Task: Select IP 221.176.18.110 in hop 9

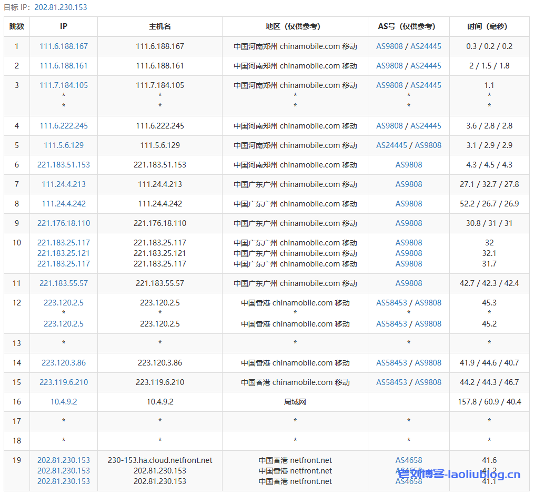Action: coord(64,223)
